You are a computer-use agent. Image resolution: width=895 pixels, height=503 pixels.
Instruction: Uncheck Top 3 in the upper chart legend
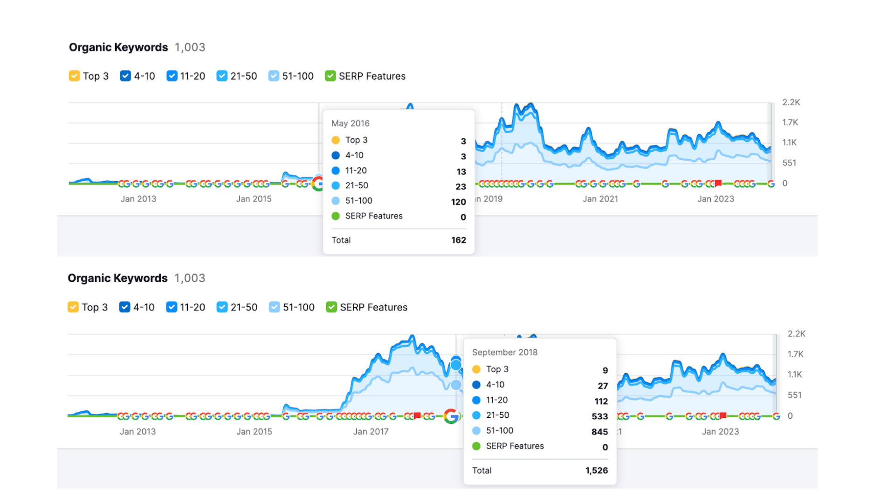[x=74, y=76]
